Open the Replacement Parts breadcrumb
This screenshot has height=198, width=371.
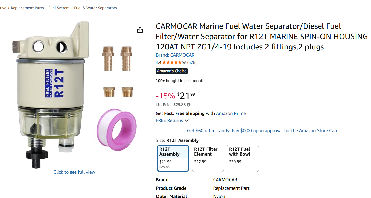click(27, 8)
